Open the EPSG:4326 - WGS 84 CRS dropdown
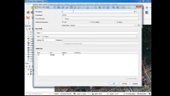This screenshot has height=96, width=170. coord(99,26)
